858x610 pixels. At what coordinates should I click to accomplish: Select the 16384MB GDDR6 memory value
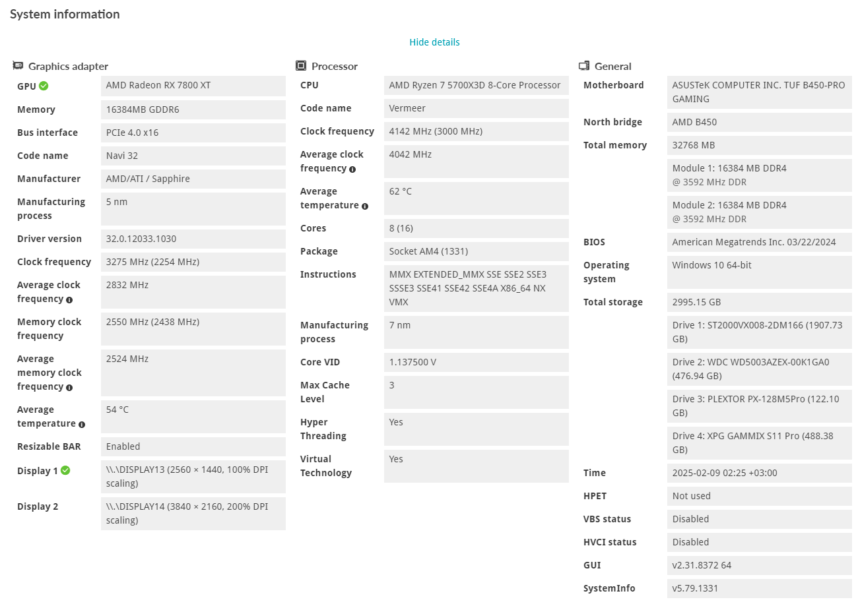pos(193,109)
